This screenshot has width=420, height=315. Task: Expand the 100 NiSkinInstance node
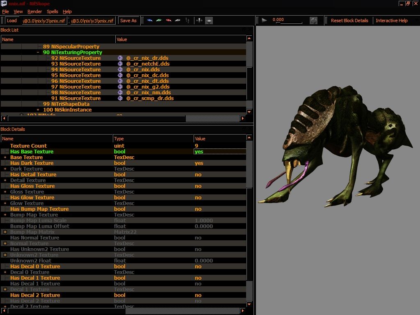[38, 110]
